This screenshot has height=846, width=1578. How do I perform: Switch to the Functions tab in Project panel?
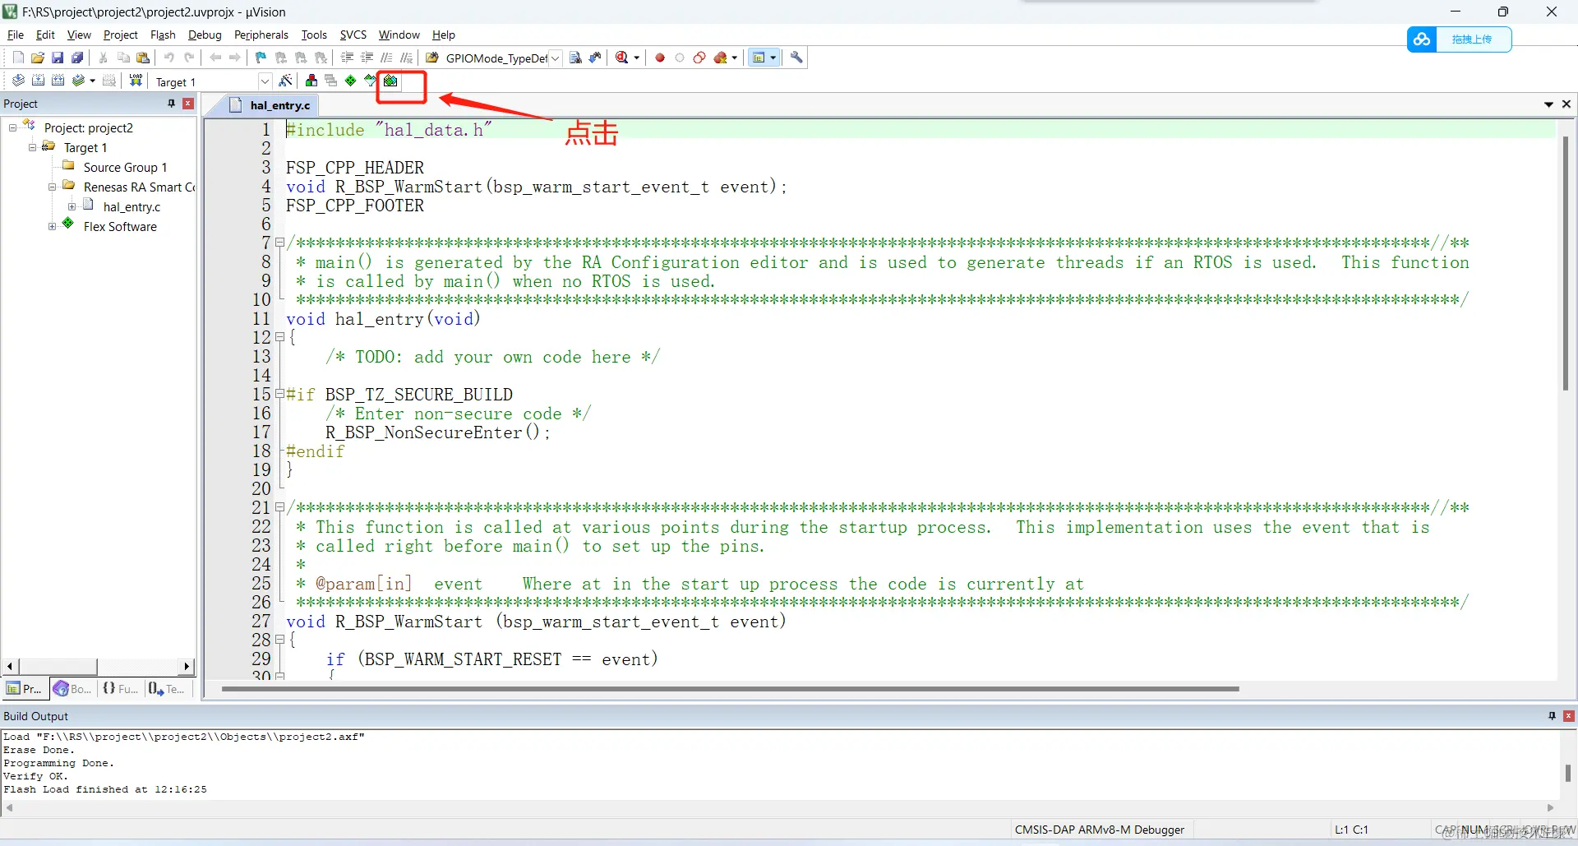tap(120, 689)
